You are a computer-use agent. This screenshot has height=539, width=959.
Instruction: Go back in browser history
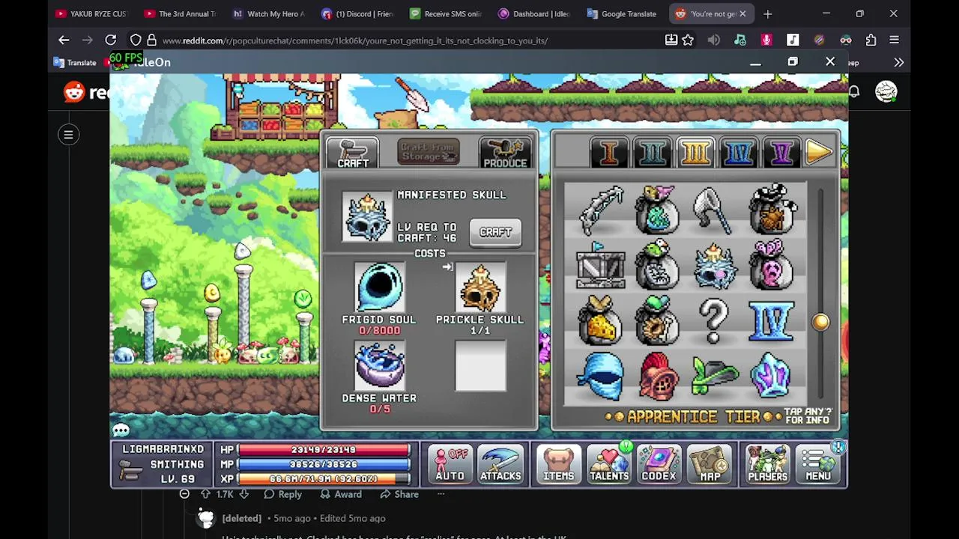tap(64, 40)
